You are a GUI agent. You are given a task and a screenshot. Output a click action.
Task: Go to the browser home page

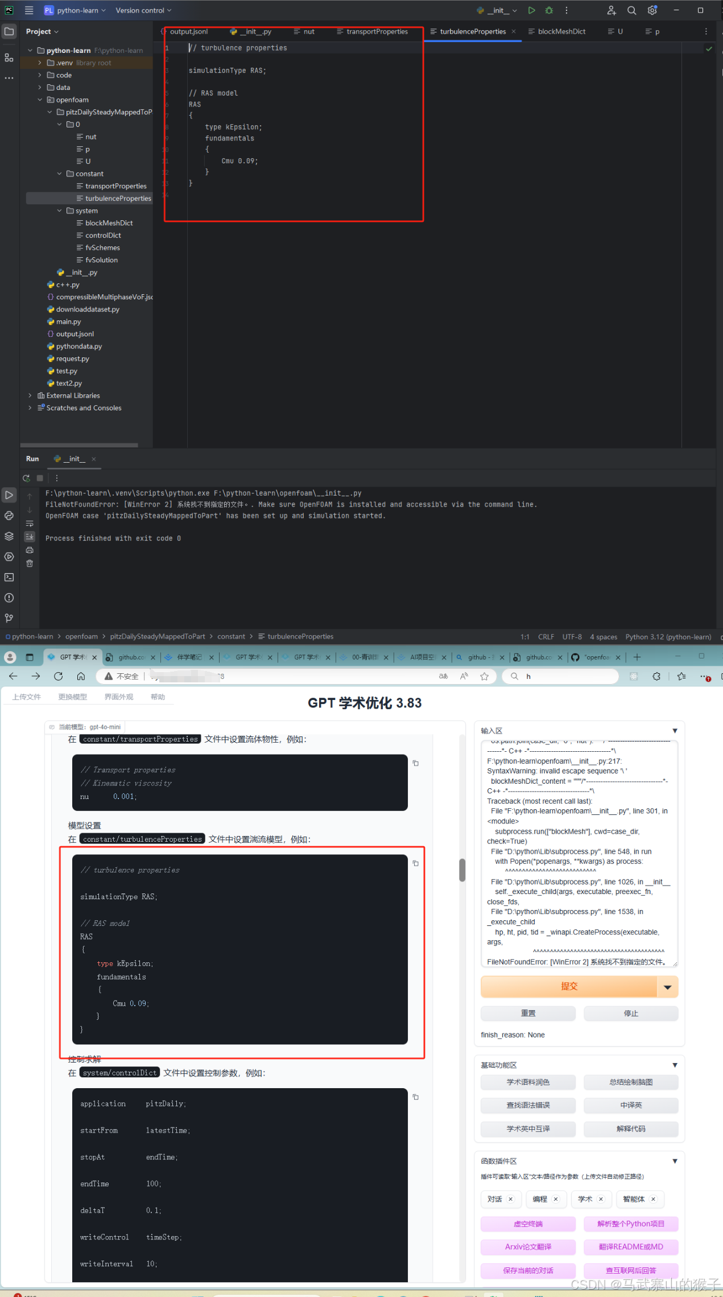coord(81,676)
